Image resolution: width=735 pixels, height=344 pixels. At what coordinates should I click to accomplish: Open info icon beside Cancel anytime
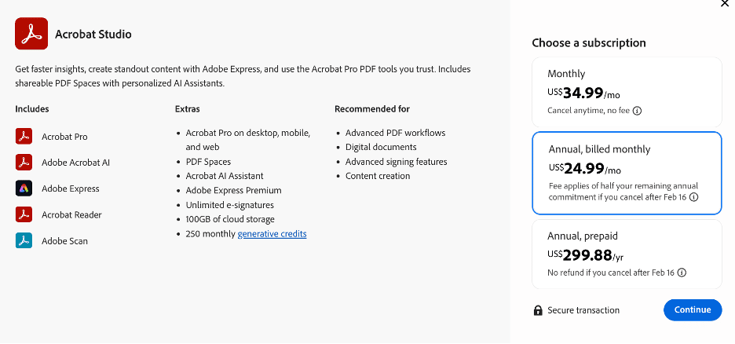point(637,111)
